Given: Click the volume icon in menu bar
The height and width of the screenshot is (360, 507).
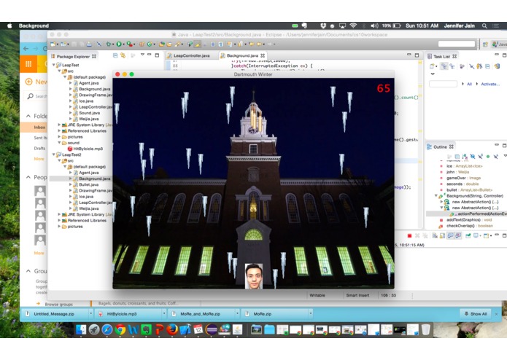Looking at the screenshot, I should click(374, 26).
